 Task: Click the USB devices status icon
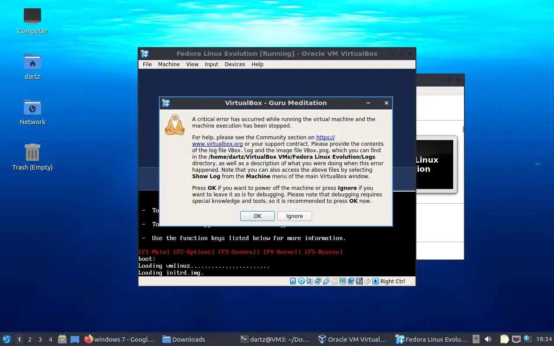click(326, 281)
